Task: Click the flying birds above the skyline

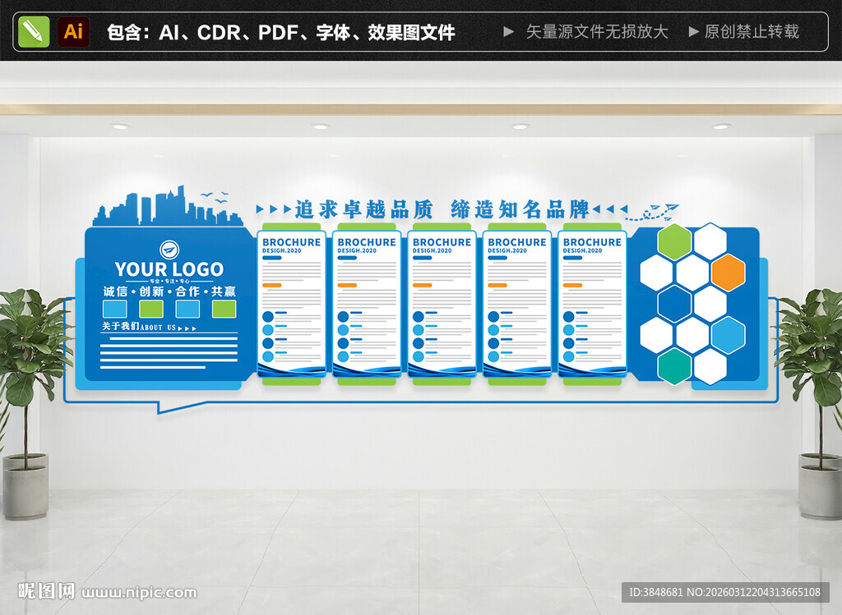Action: click(215, 196)
